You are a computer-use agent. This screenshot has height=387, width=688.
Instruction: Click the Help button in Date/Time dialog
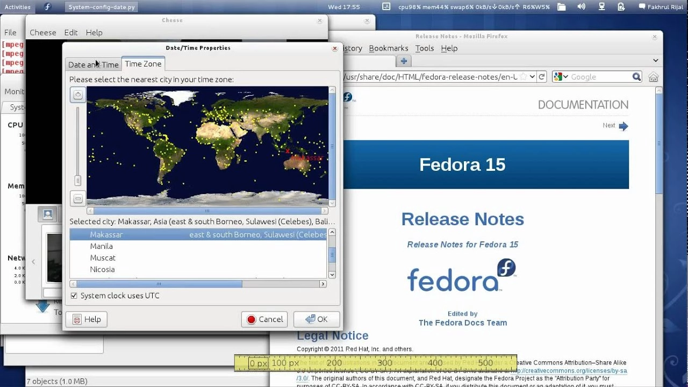pos(87,319)
